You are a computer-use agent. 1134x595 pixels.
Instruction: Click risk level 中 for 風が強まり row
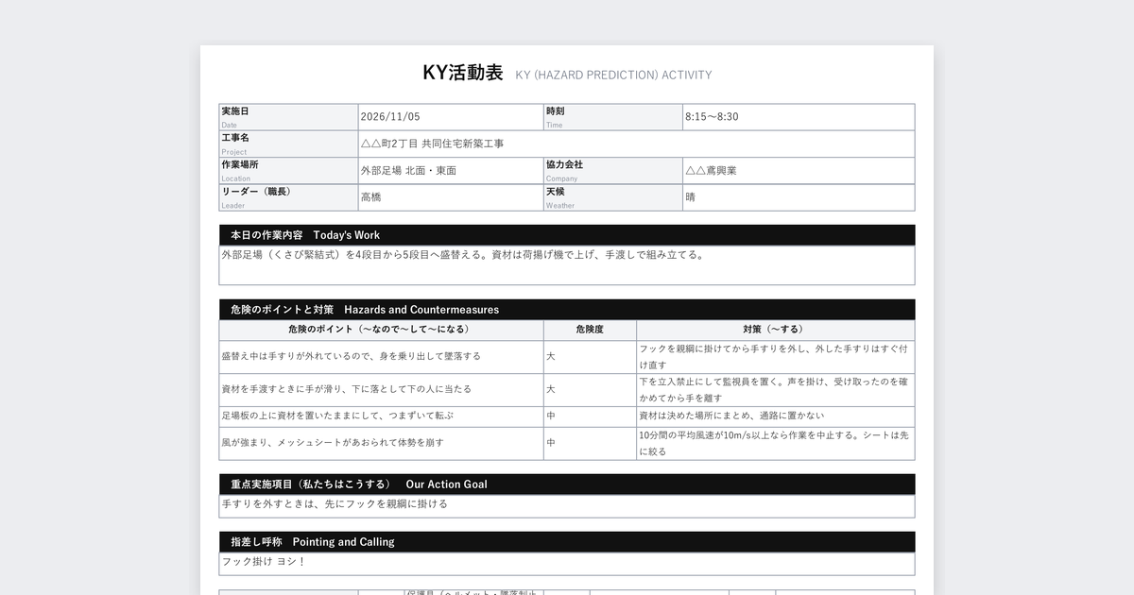pos(551,443)
